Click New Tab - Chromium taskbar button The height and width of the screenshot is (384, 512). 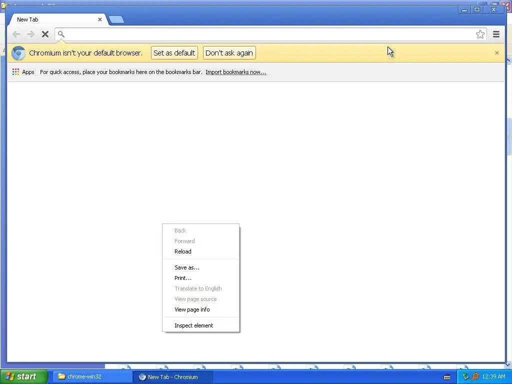click(173, 377)
